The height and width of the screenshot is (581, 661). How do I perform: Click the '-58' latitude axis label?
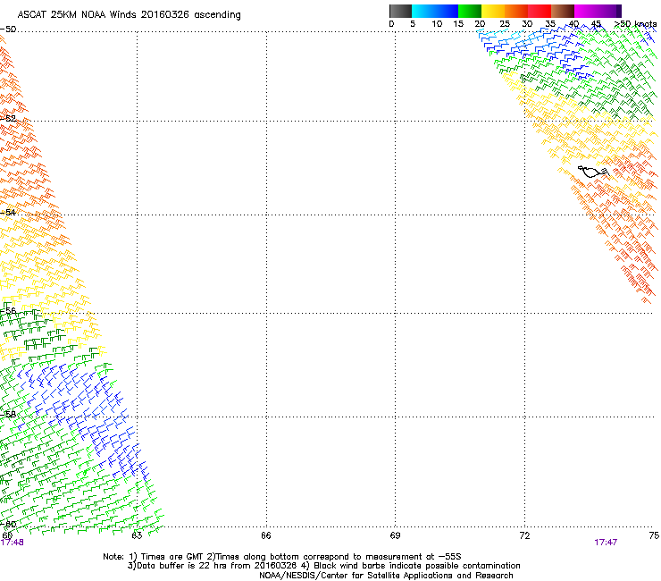tap(8, 415)
